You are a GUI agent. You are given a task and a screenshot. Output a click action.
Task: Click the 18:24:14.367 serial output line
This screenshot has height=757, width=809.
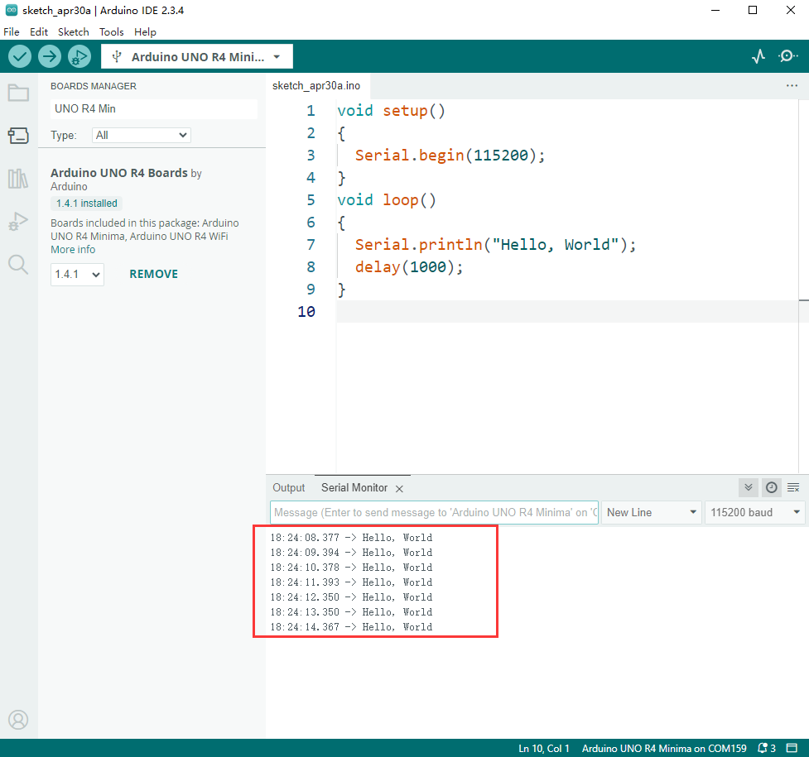[x=351, y=627]
